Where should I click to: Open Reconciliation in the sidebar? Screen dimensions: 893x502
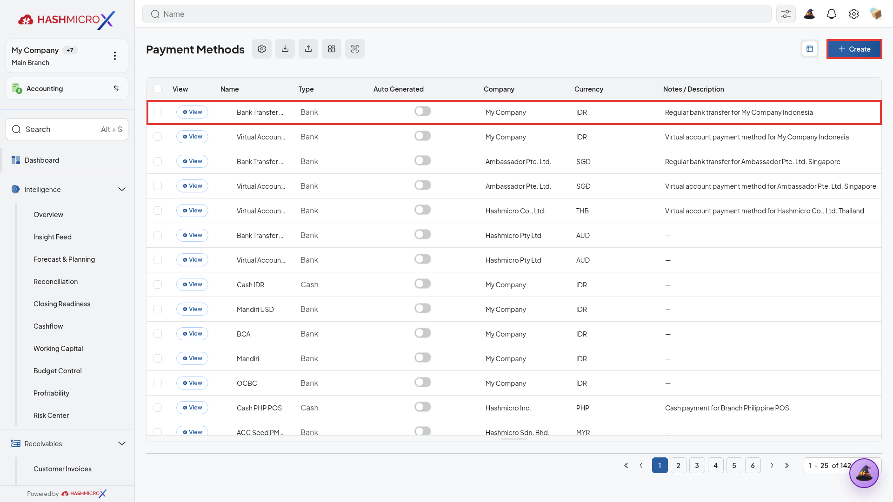click(56, 282)
